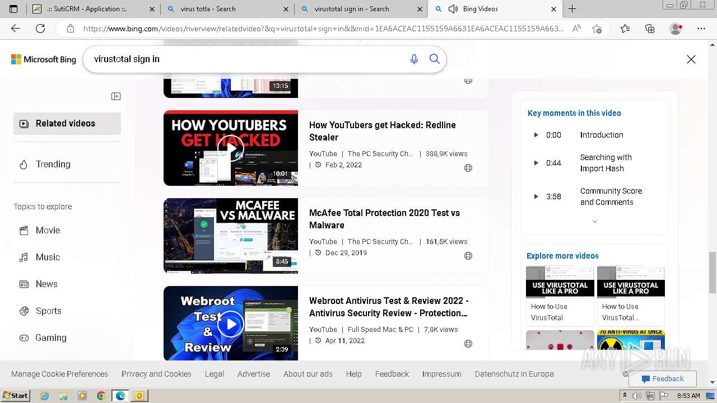717x403 pixels.
Task: Open Impressum footer link
Action: [442, 374]
